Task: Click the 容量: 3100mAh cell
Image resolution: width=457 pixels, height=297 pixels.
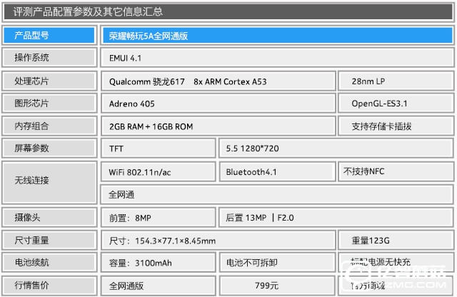Action: point(159,263)
